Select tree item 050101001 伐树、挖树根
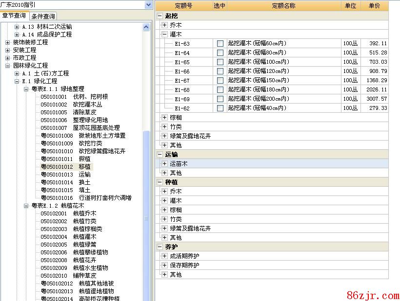 (74, 97)
